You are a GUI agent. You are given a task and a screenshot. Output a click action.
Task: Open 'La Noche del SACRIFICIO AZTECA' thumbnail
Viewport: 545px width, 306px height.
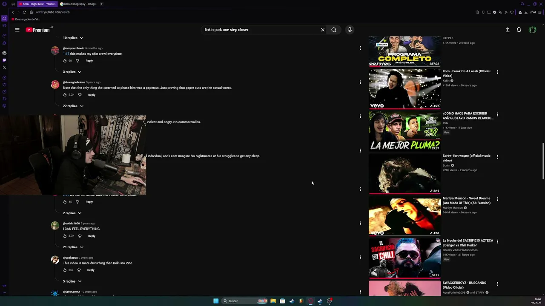(405, 258)
